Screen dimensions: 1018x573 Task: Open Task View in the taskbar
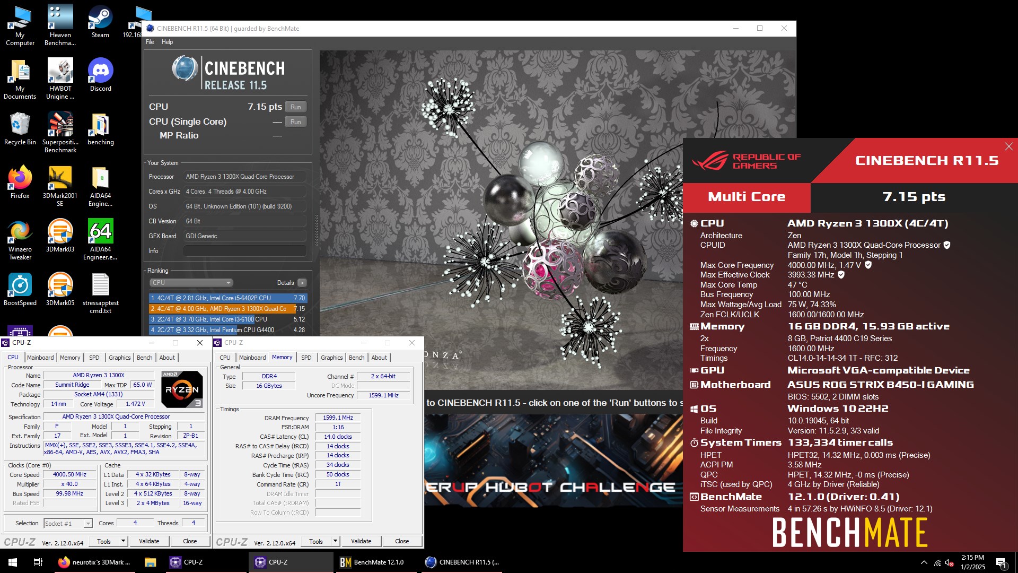click(x=38, y=562)
